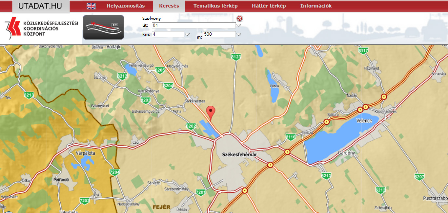Image resolution: width=448 pixels, height=213 pixels.
Task: Click the 7204 road shield near Várpalota
Action: click(114, 172)
